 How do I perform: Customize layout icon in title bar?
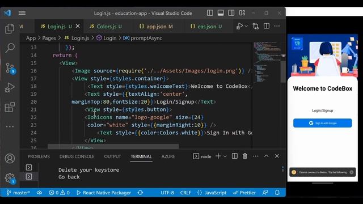click(x=242, y=13)
